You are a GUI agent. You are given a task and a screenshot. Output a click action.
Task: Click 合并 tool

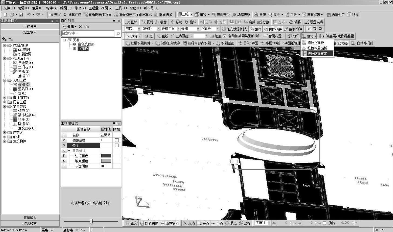[x=249, y=22]
